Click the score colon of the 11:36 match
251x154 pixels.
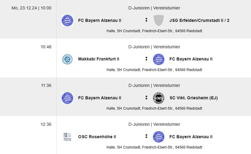(x=146, y=98)
